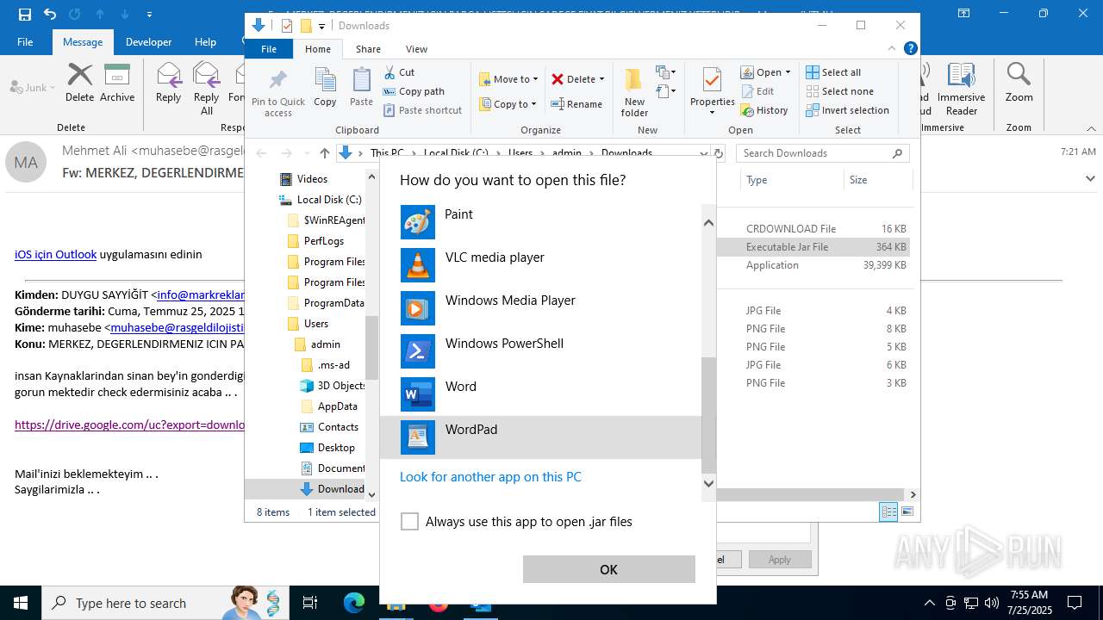The width and height of the screenshot is (1103, 620).
Task: Open the Windows Start menu
Action: point(20,603)
